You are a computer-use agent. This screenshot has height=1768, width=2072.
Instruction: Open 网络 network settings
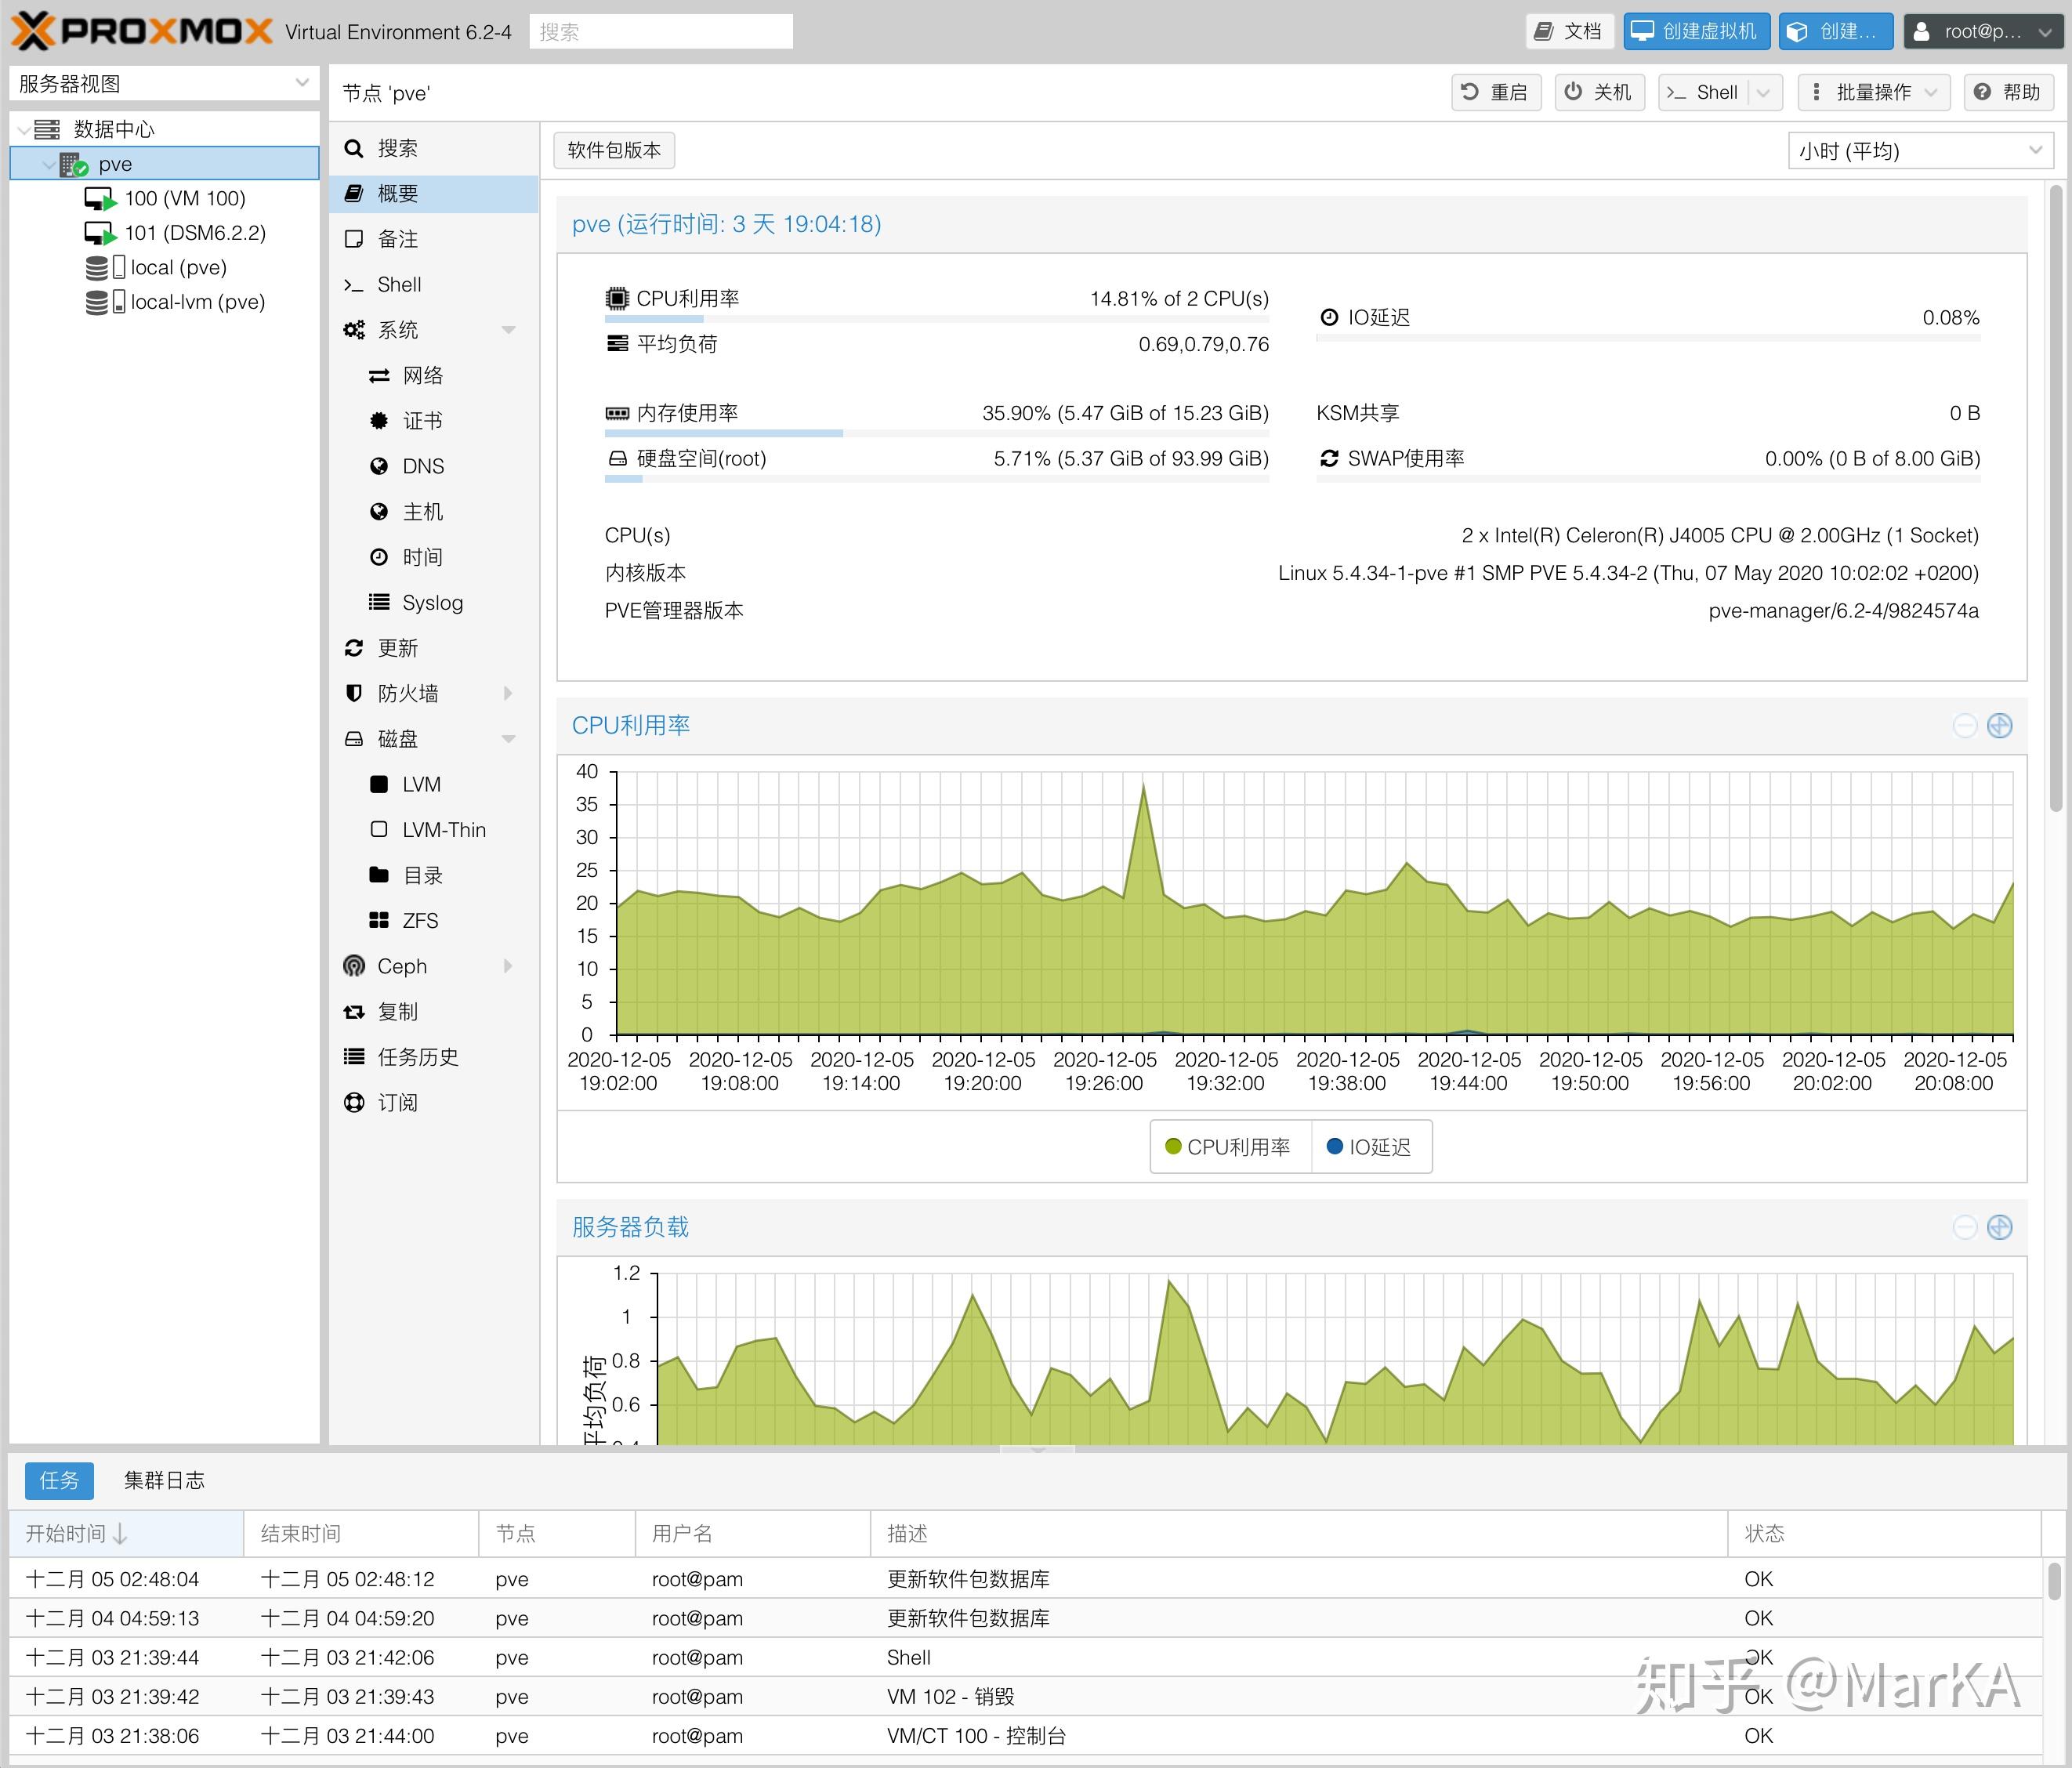pos(434,376)
